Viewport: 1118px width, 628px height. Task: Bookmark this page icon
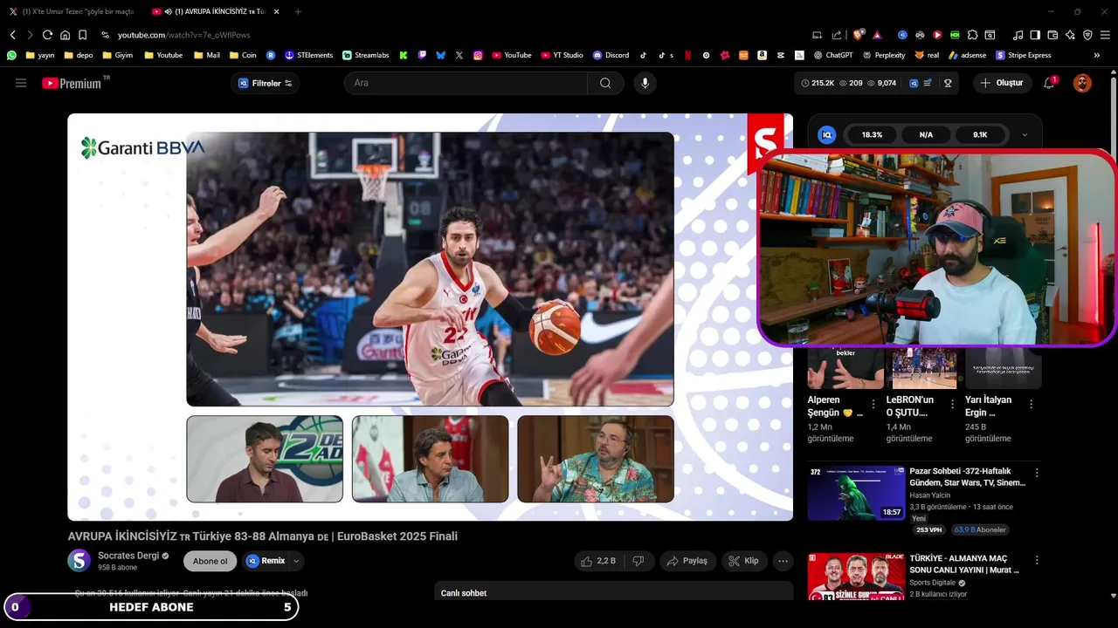(x=82, y=35)
